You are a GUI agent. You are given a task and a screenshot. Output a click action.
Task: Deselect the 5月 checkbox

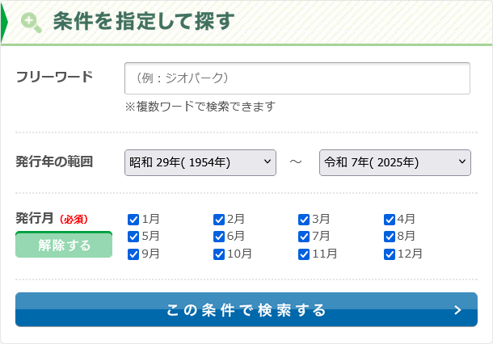pyautogui.click(x=133, y=237)
